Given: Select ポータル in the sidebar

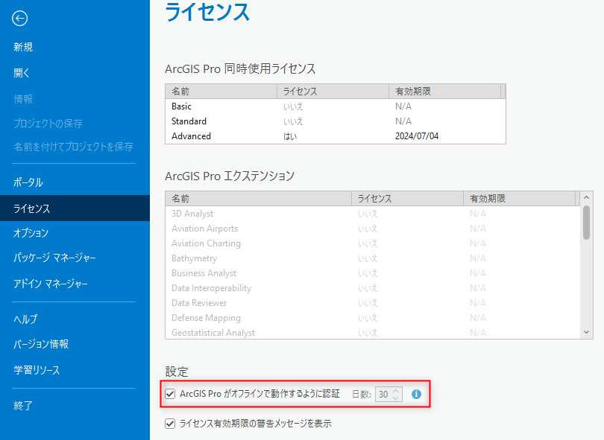Looking at the screenshot, I should (x=28, y=182).
